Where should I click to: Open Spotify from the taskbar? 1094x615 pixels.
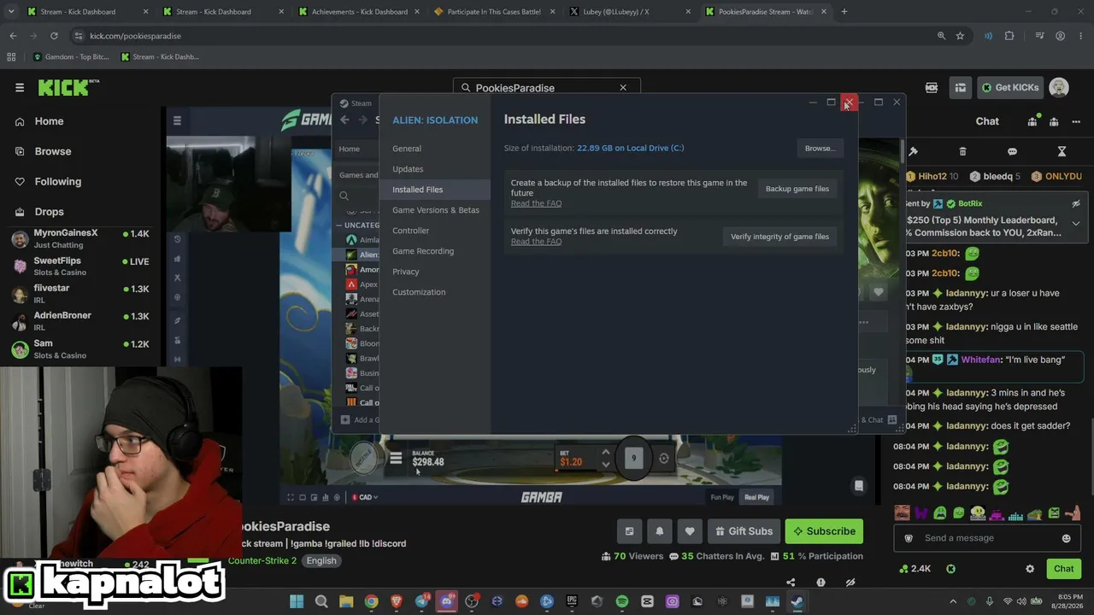tap(622, 601)
